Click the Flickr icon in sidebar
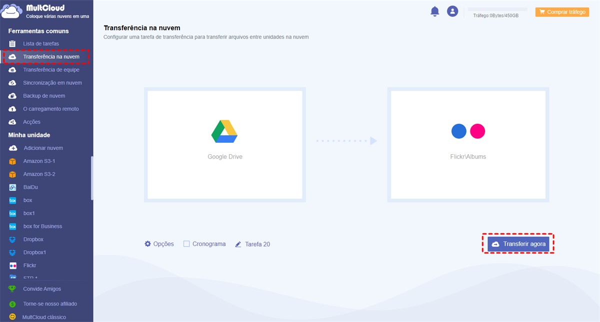 point(12,266)
